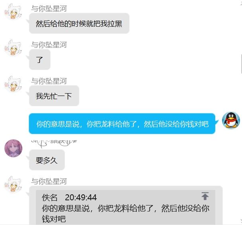242x225 pixels.
Task: Click cat avatar beside the quoted 佚名 reply
Action: point(13,185)
